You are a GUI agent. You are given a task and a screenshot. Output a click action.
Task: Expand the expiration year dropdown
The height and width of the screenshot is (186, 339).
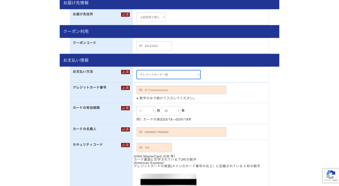pos(170,111)
